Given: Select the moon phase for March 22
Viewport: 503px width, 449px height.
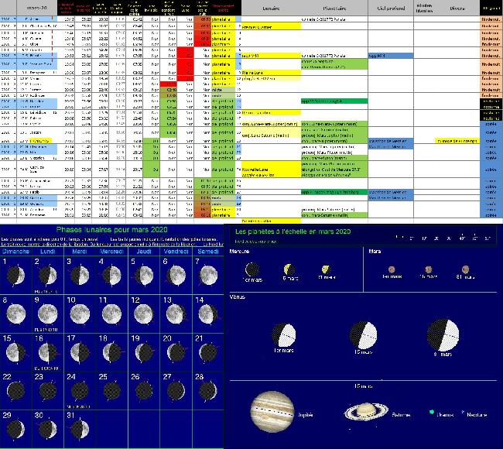Looking at the screenshot, I should (15, 391).
